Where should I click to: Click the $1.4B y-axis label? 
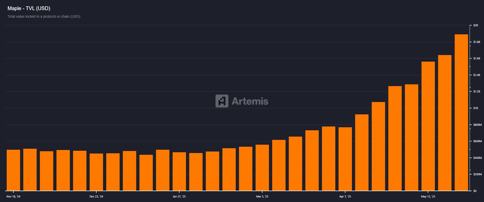pyautogui.click(x=476, y=75)
